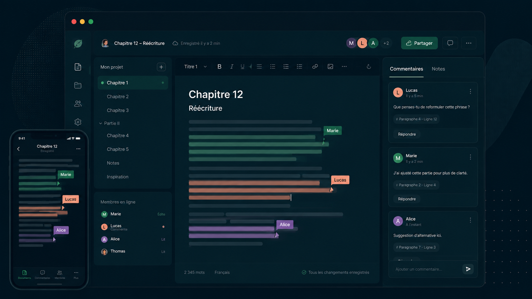Reply to Lucas's comment with Répondre

pos(407,134)
